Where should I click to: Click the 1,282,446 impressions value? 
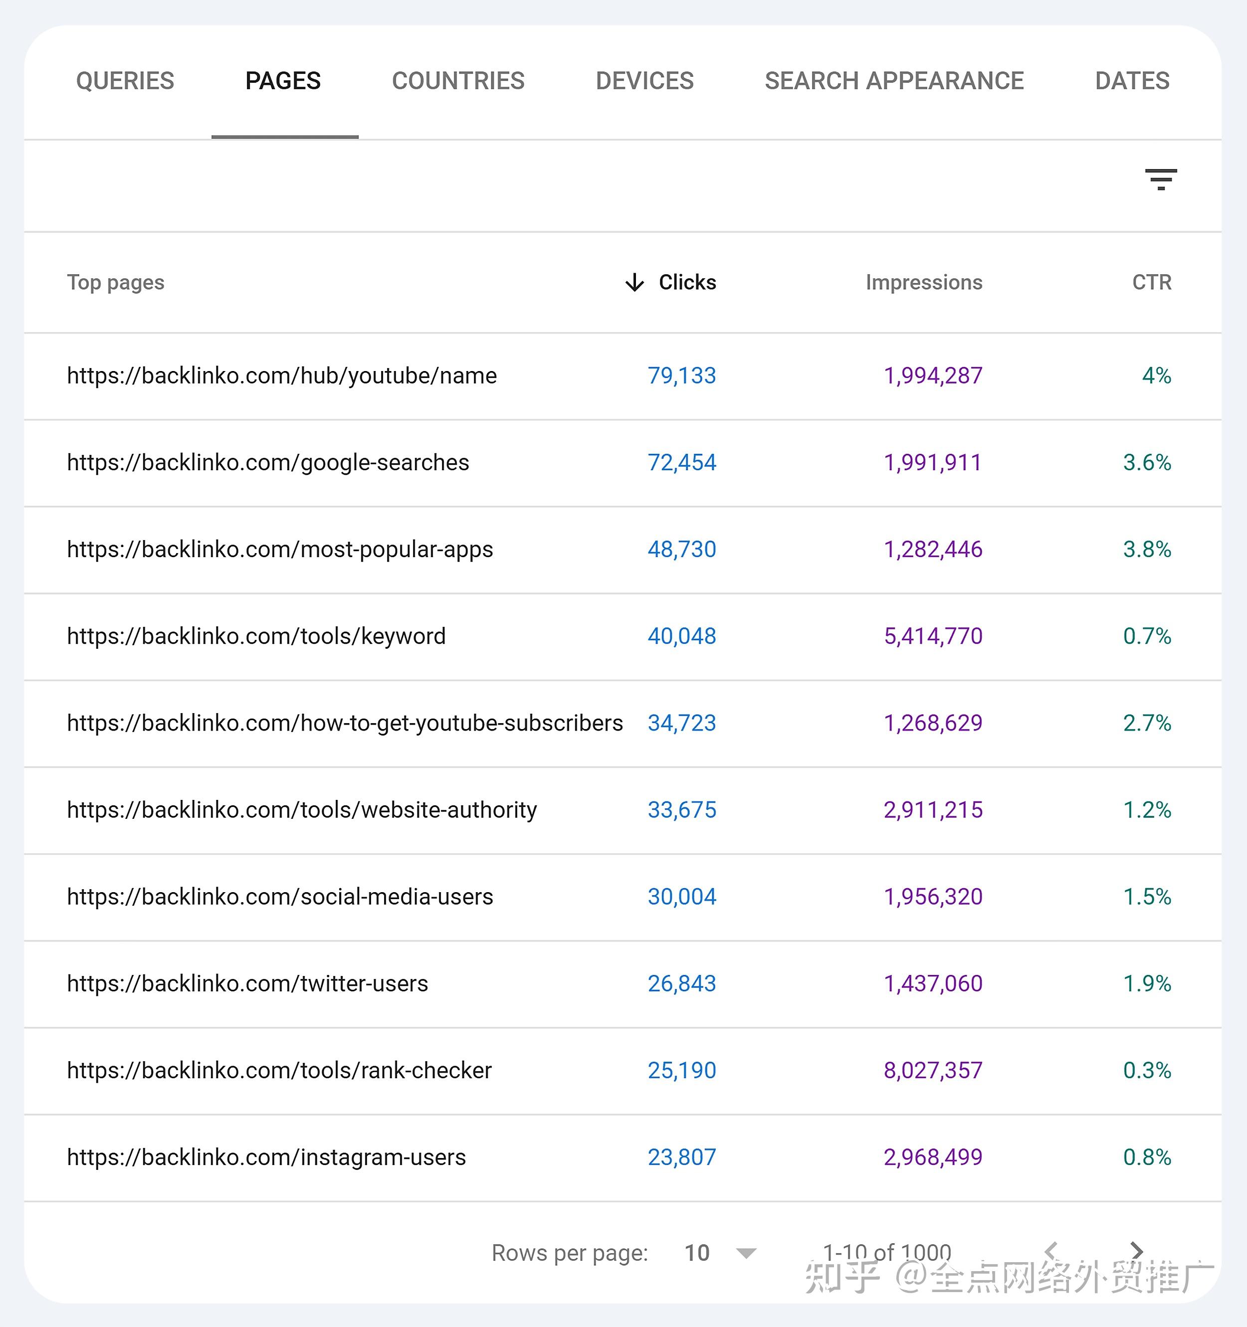point(933,550)
